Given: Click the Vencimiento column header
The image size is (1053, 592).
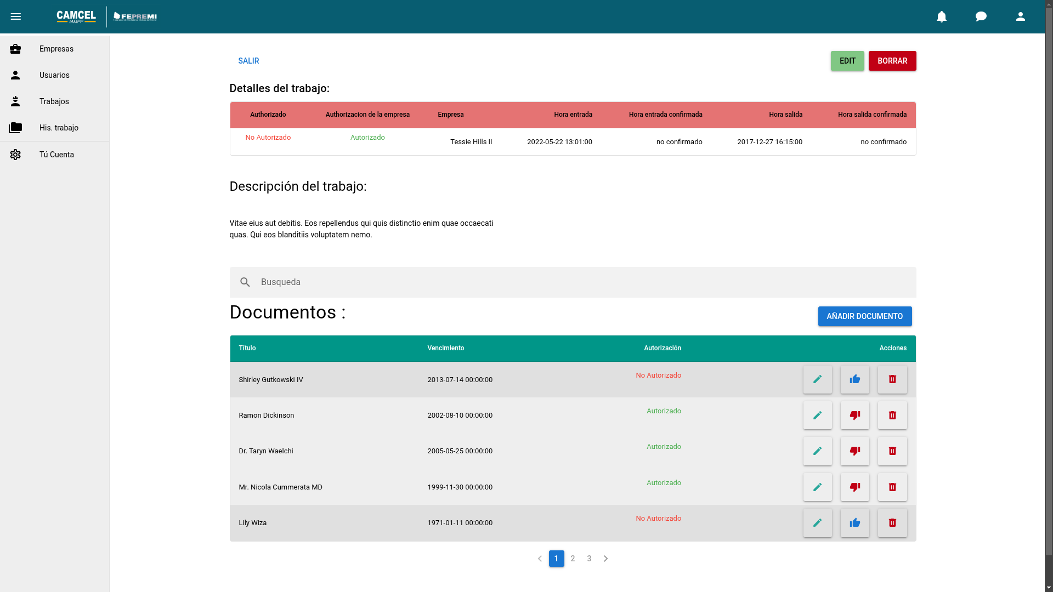Looking at the screenshot, I should (446, 348).
